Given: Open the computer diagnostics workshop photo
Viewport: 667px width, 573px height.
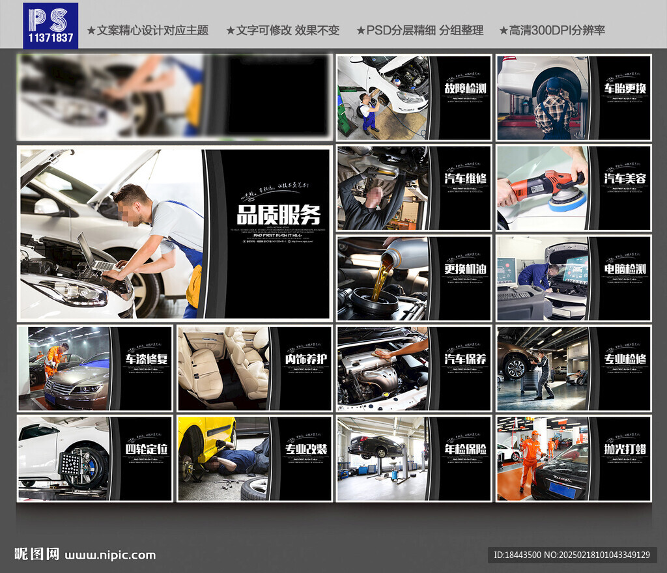Looking at the screenshot, I should click(x=543, y=279).
